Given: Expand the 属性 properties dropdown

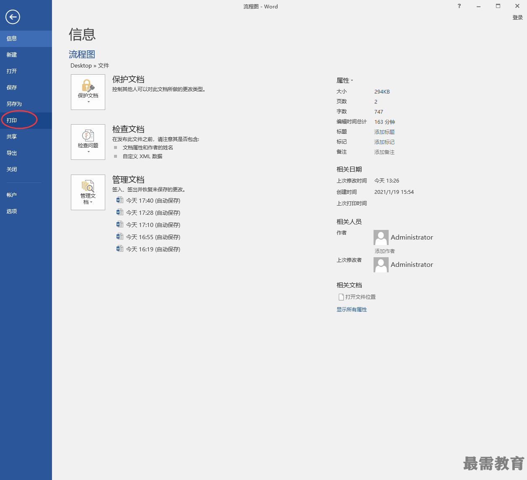Looking at the screenshot, I should [345, 81].
